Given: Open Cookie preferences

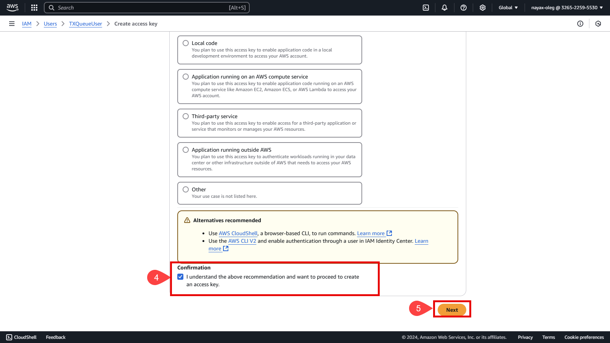Looking at the screenshot, I should [x=584, y=337].
